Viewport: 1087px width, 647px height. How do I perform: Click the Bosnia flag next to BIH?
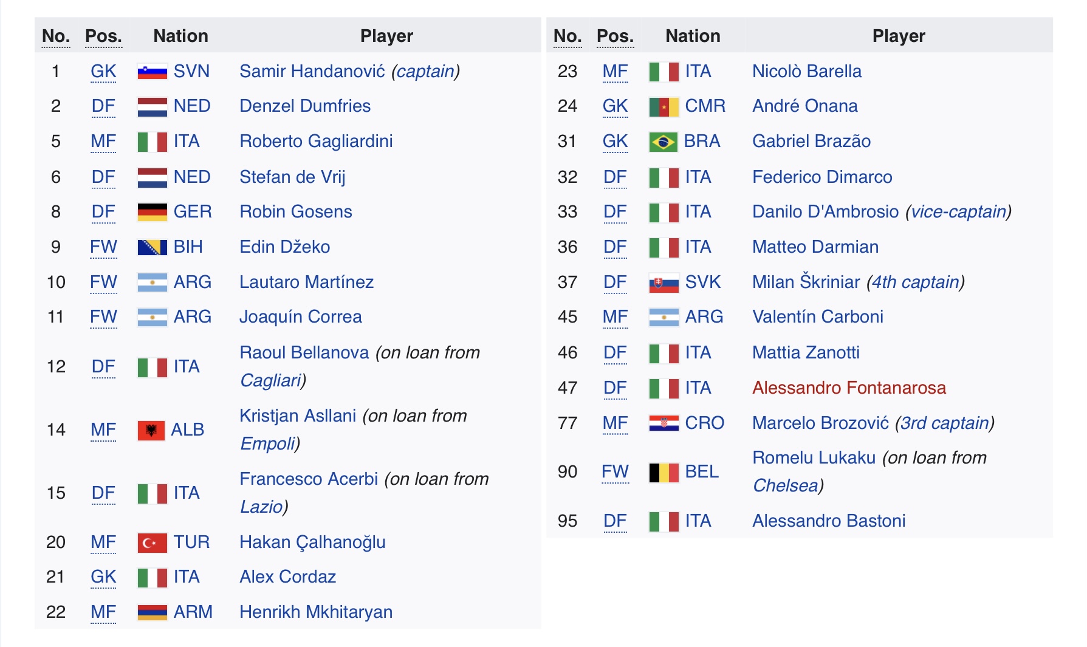pyautogui.click(x=152, y=247)
